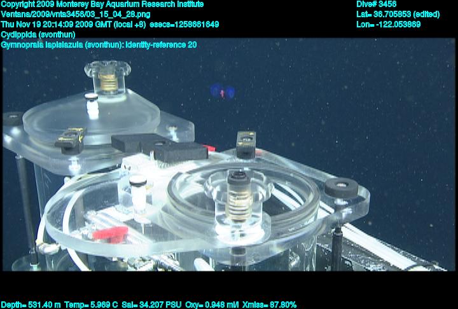Click the file path 'Ventana/2009/vnta3456/03_15_04_28.png'
The width and height of the screenshot is (458, 309).
click(x=76, y=15)
